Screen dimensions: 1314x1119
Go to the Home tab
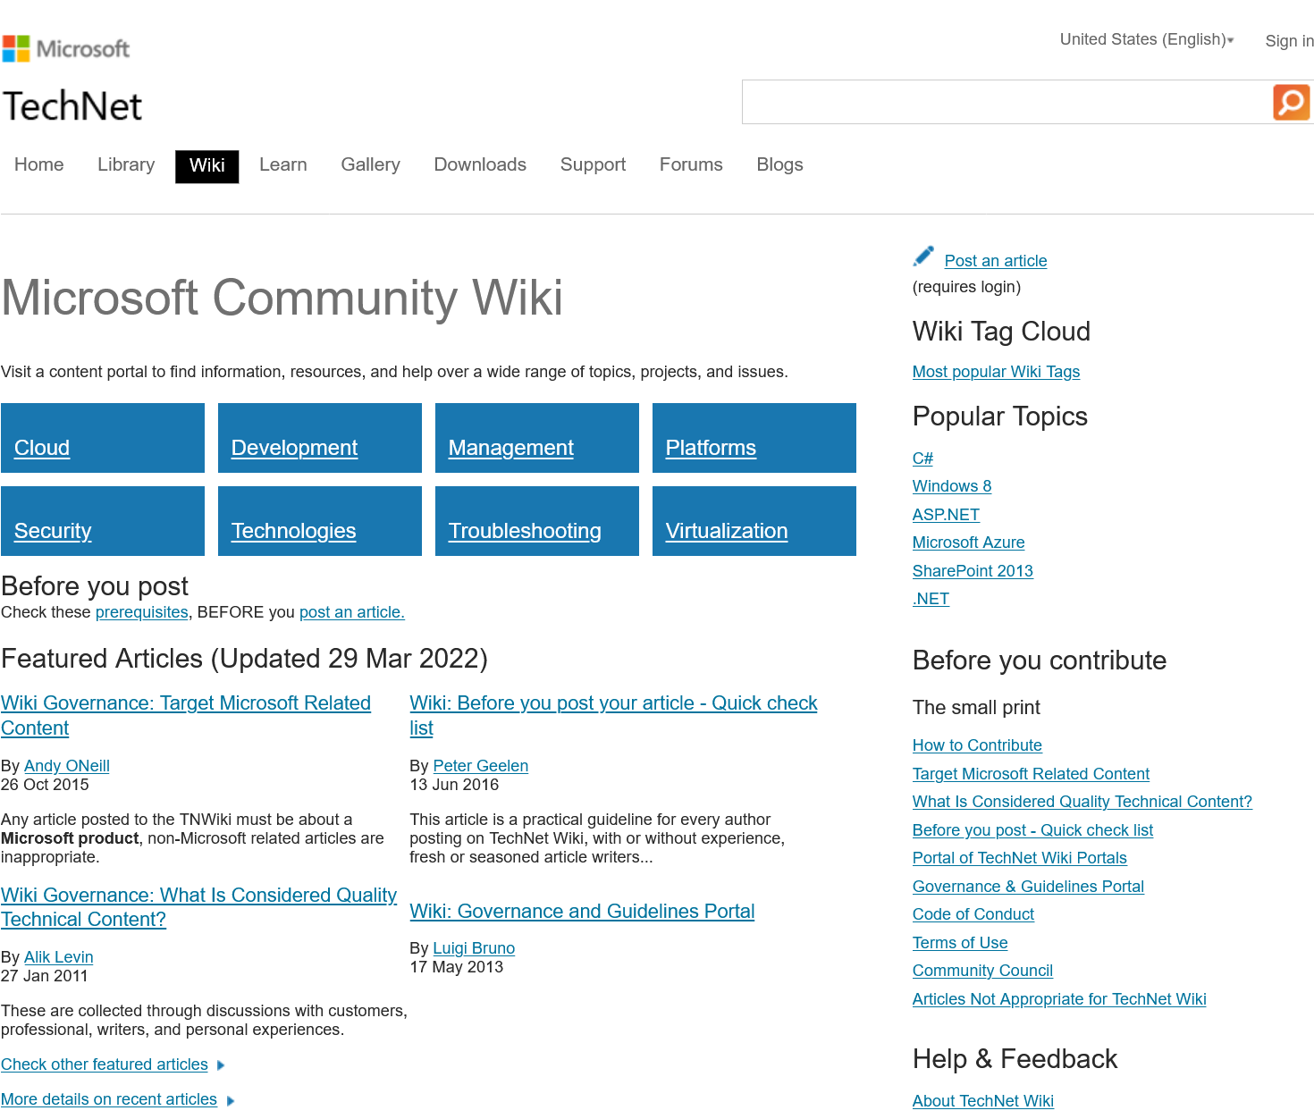39,164
